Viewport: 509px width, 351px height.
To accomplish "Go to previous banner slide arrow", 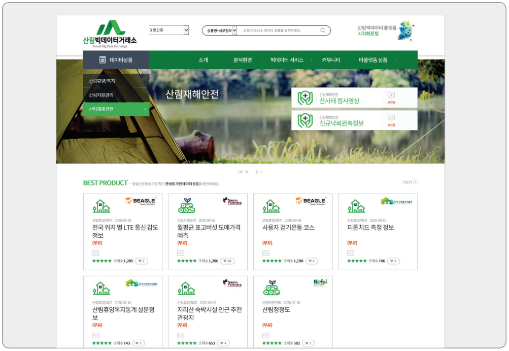I will pyautogui.click(x=239, y=172).
